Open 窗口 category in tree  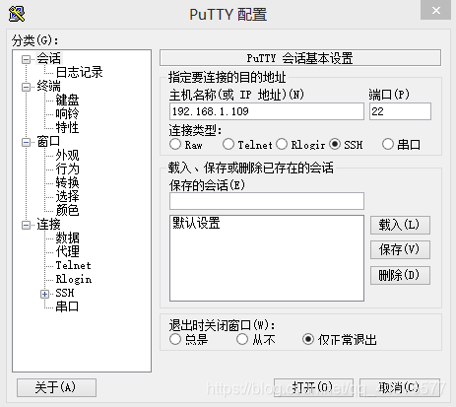pos(48,141)
